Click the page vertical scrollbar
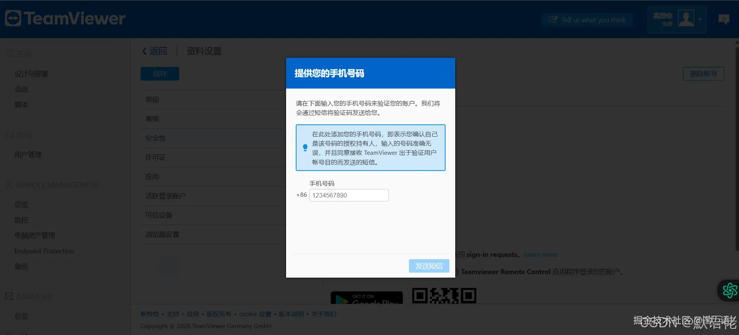 pyautogui.click(x=737, y=148)
